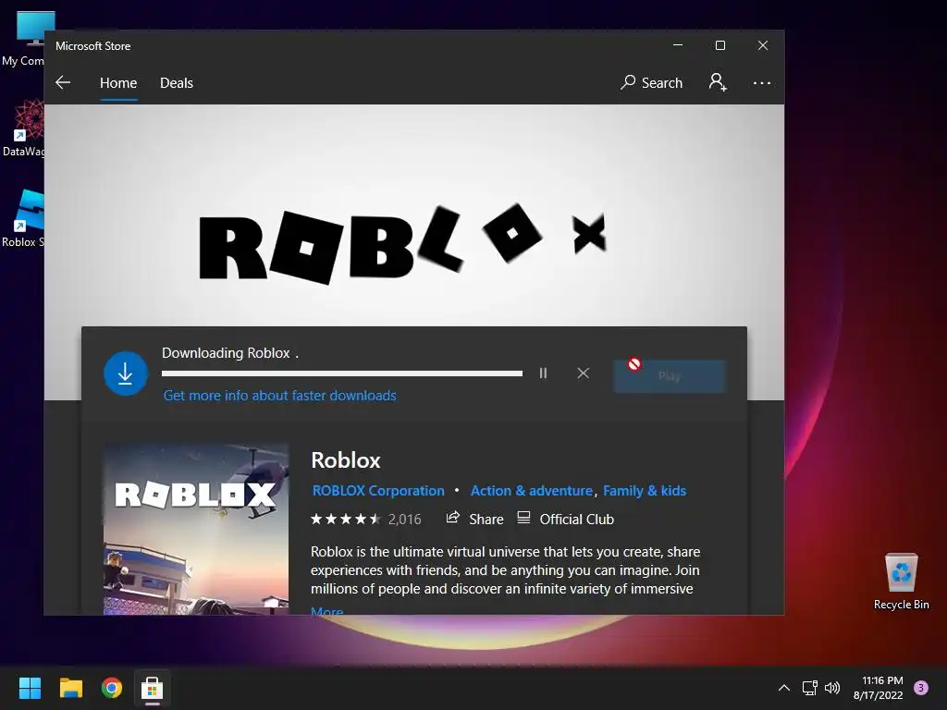Open the Windows Start menu
This screenshot has height=710, width=947.
30,688
